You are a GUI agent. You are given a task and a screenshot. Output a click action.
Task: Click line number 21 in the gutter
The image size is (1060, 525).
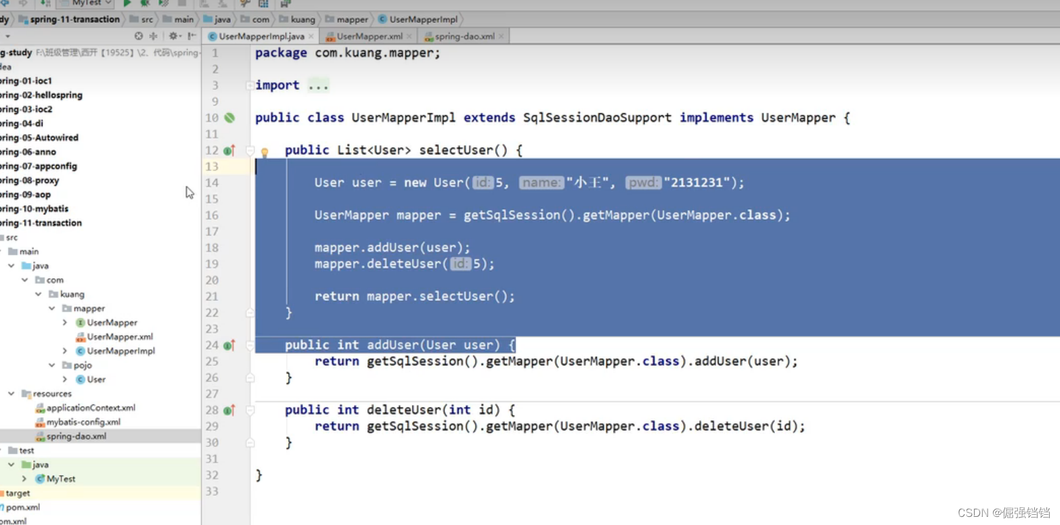click(212, 296)
